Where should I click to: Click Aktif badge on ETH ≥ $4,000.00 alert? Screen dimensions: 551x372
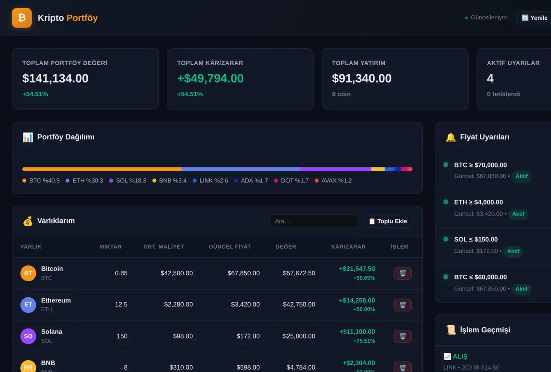click(x=518, y=214)
